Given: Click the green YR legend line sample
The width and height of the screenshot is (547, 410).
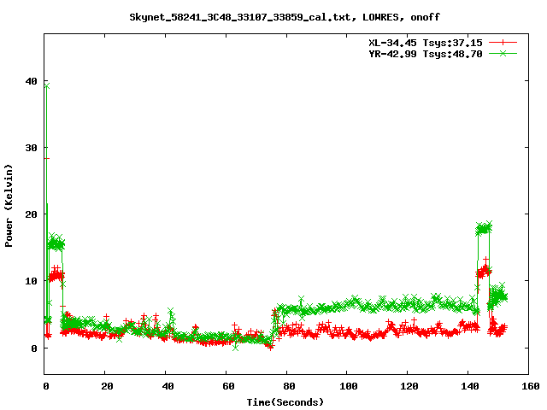Looking at the screenshot, I should [x=503, y=53].
